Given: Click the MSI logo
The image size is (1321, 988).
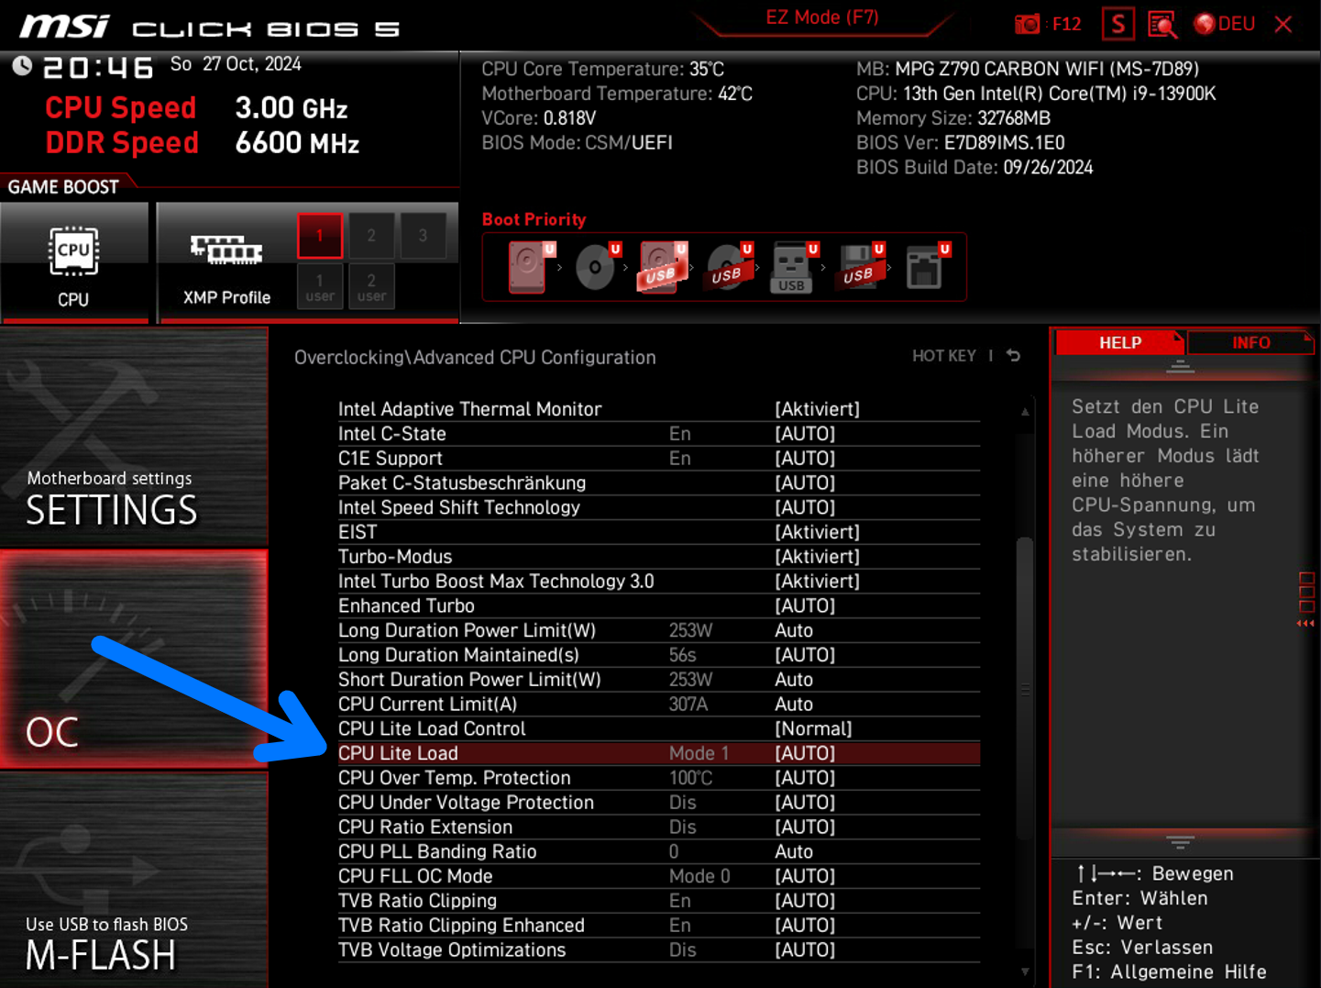Looking at the screenshot, I should tap(65, 26).
